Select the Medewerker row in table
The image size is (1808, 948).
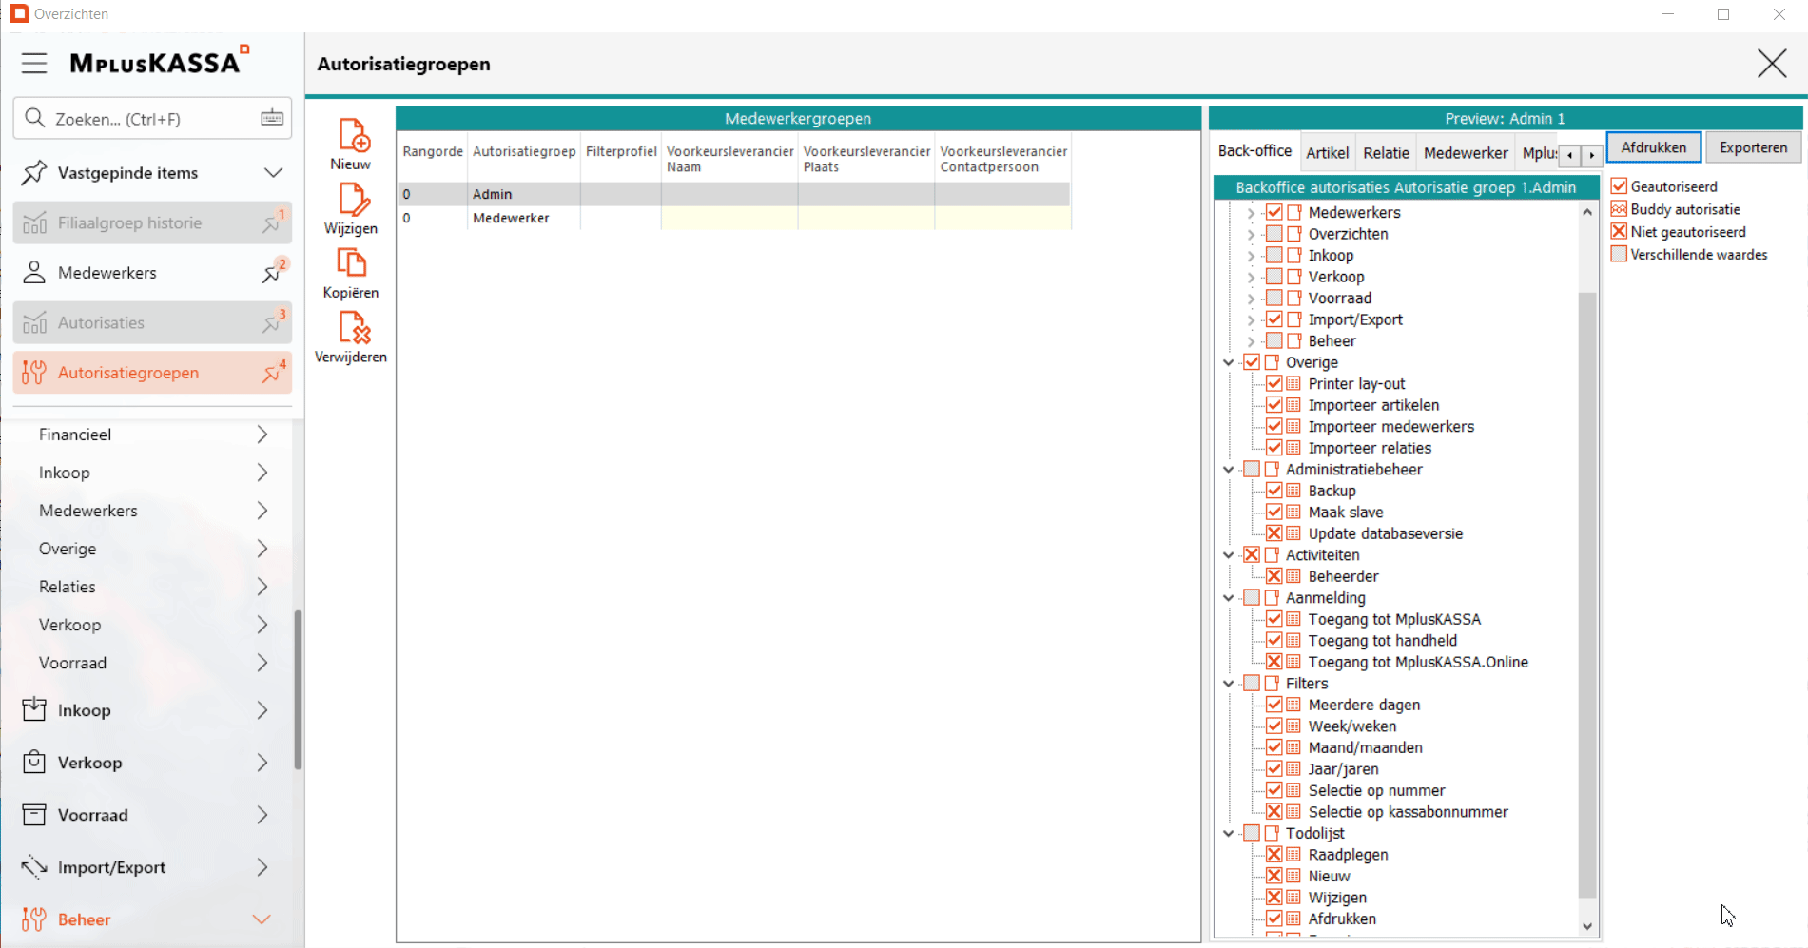(733, 218)
